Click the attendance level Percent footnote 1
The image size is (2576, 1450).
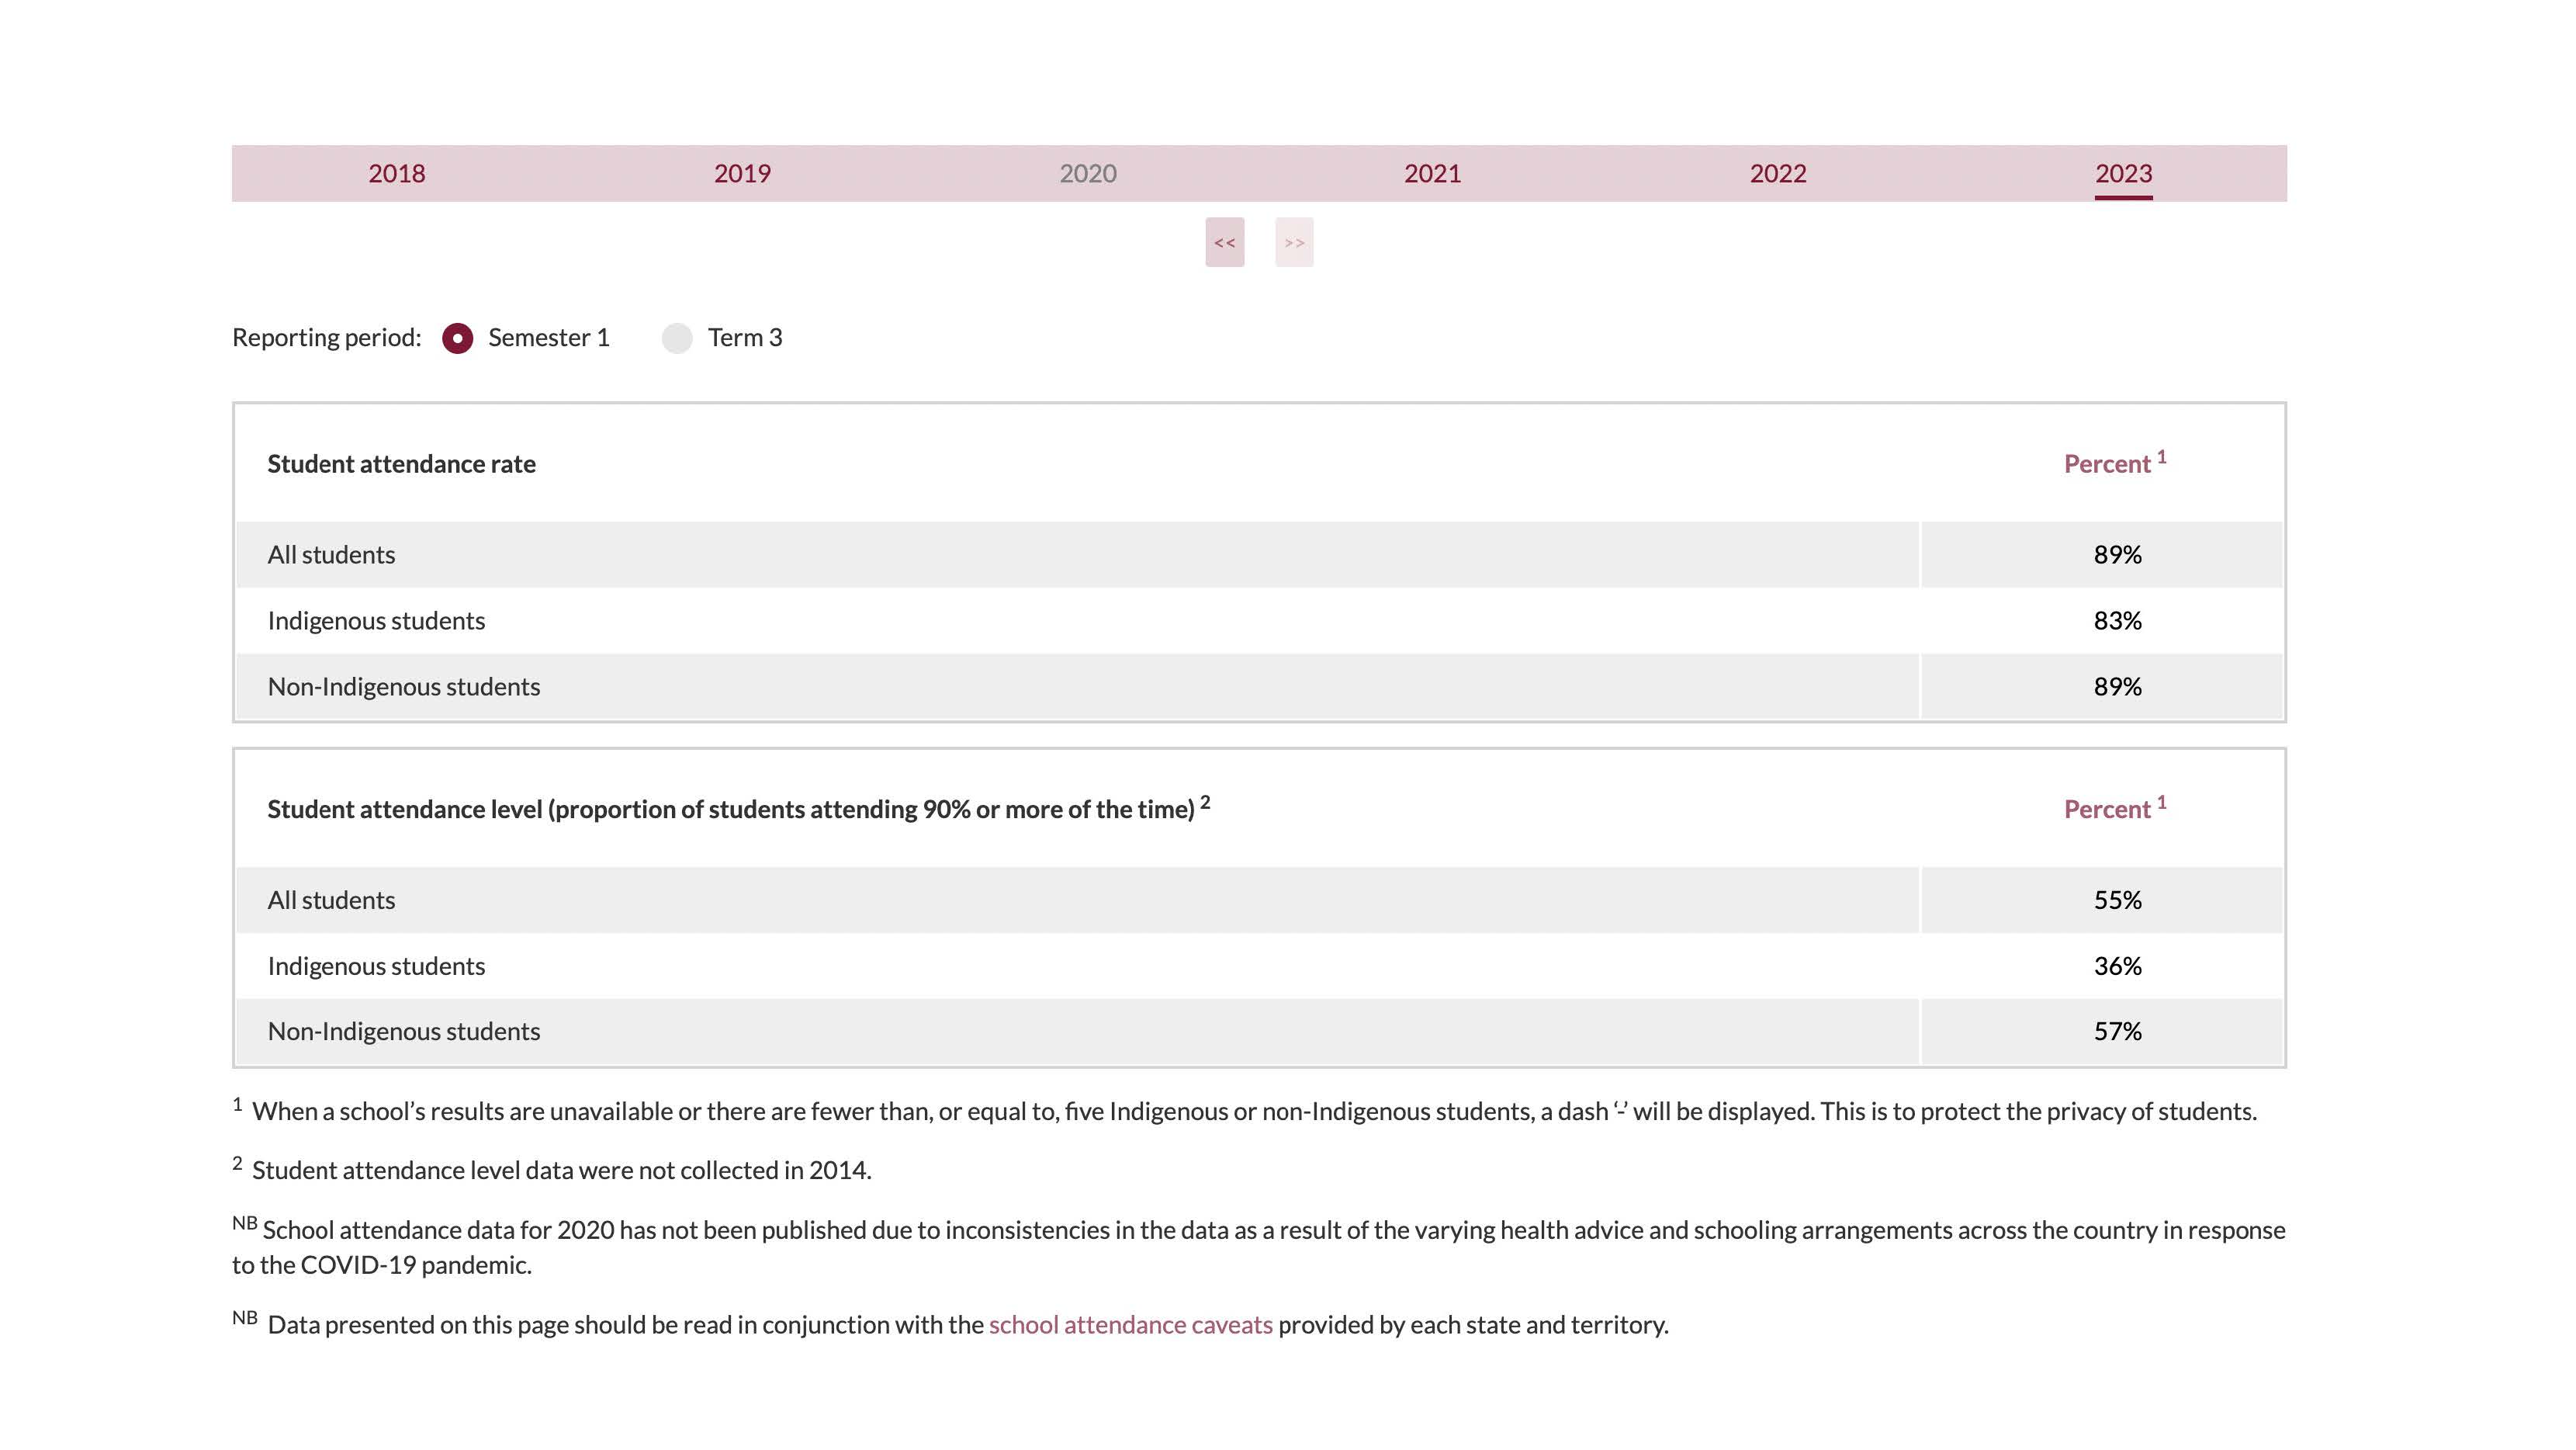pos(2161,803)
